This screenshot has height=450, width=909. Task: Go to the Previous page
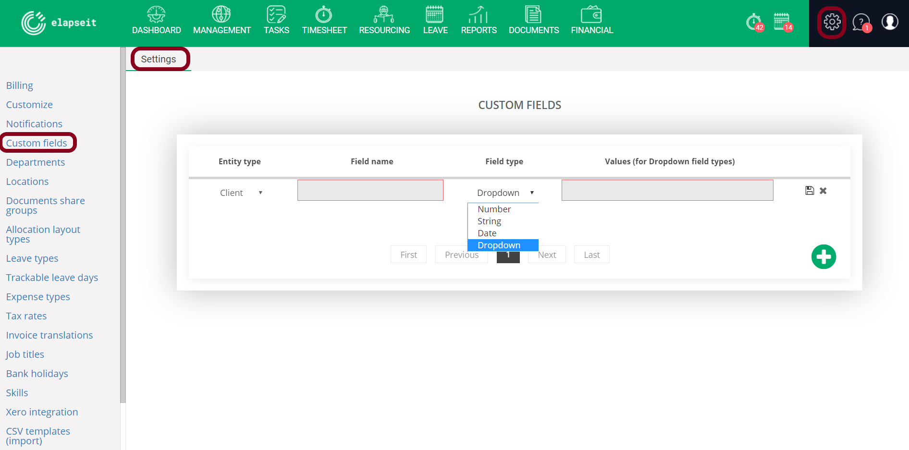461,255
